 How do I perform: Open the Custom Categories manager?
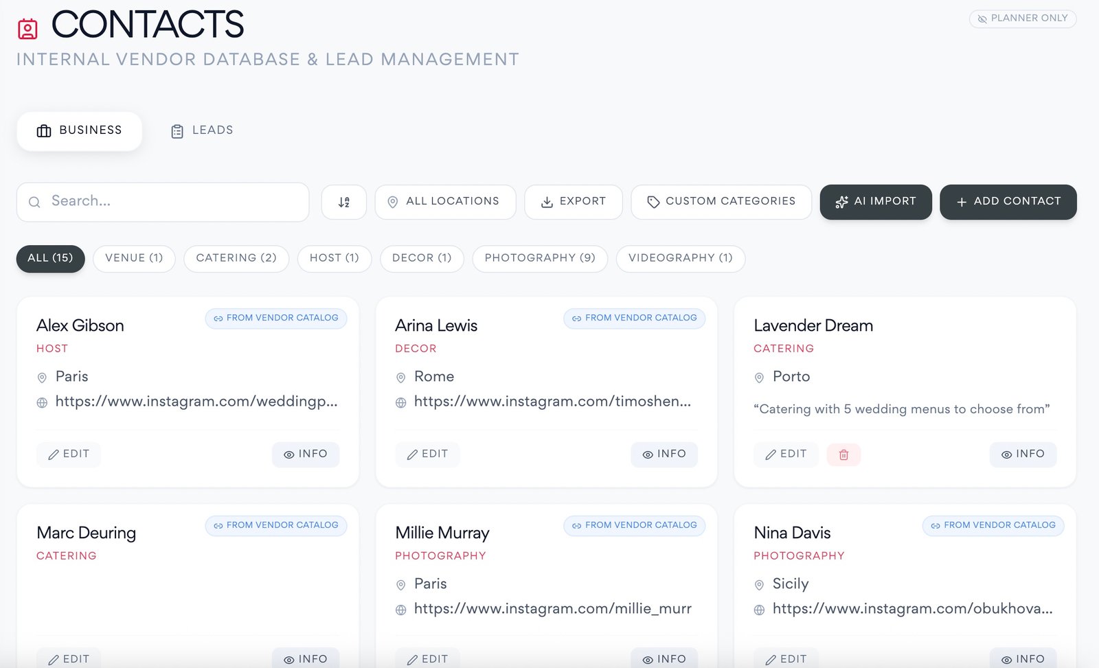(x=721, y=202)
